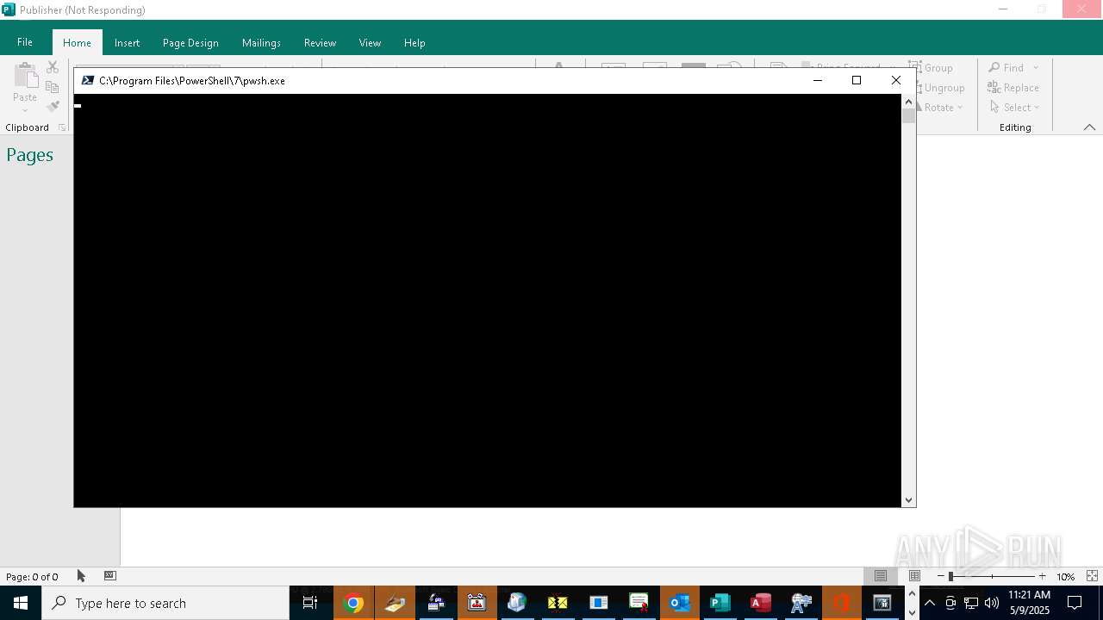Select the Home ribbon tab
This screenshot has height=620, width=1103.
coord(77,42)
